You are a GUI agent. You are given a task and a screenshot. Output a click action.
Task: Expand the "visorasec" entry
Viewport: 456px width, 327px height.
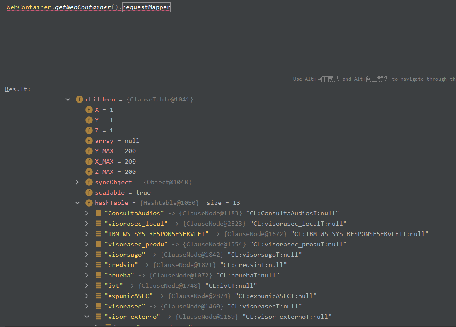tap(87, 306)
